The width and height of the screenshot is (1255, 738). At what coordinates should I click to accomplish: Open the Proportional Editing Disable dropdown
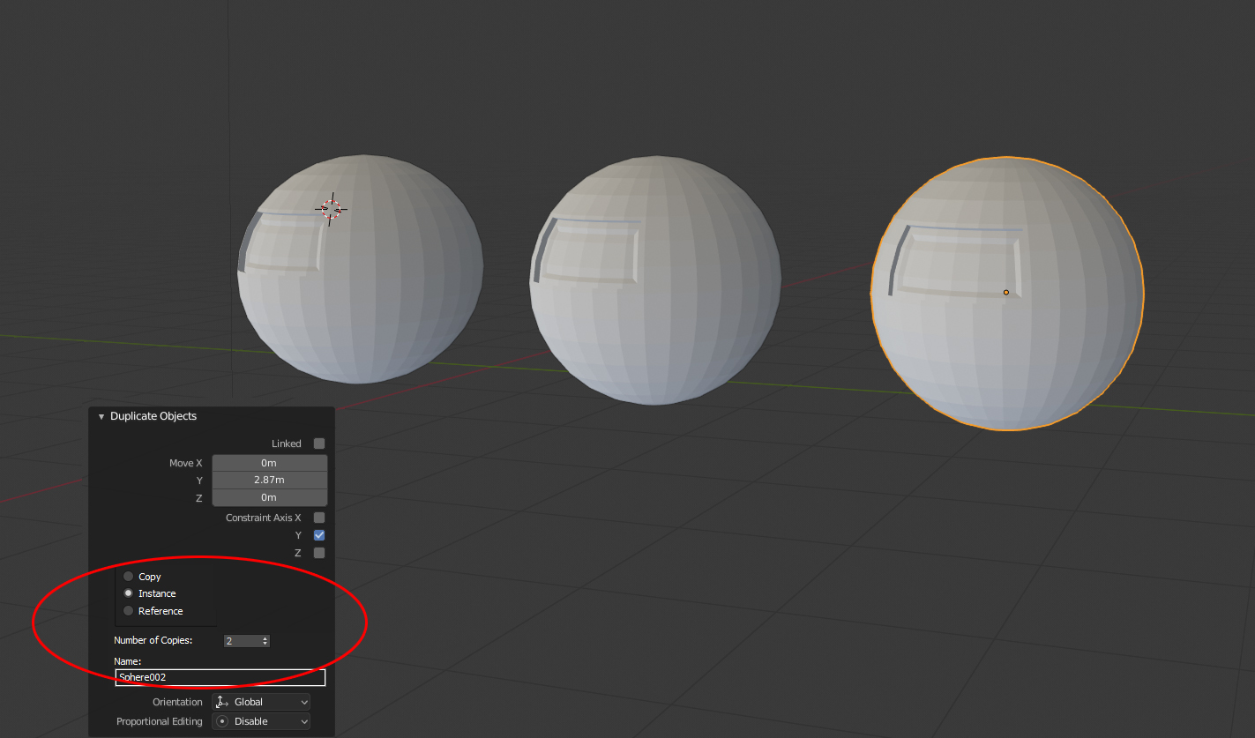[x=262, y=721]
